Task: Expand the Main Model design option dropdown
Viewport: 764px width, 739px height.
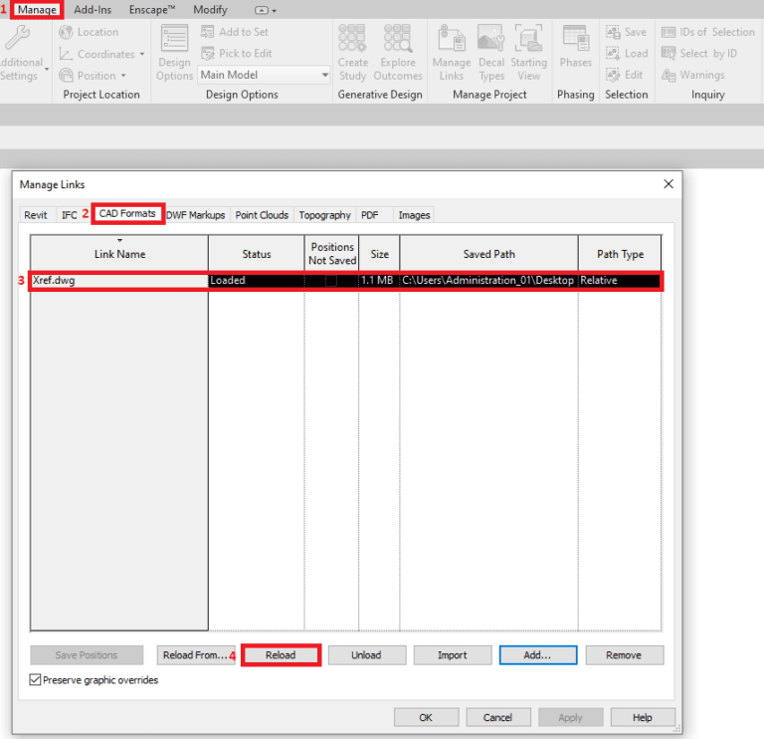Action: (x=324, y=75)
